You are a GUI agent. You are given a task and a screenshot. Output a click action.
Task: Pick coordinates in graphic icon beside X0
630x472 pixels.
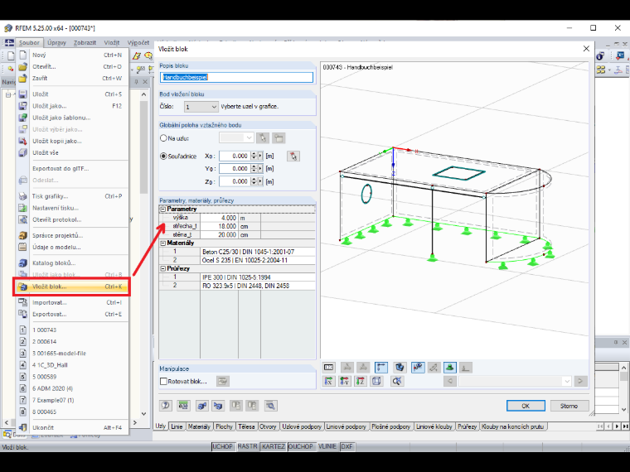293,157
